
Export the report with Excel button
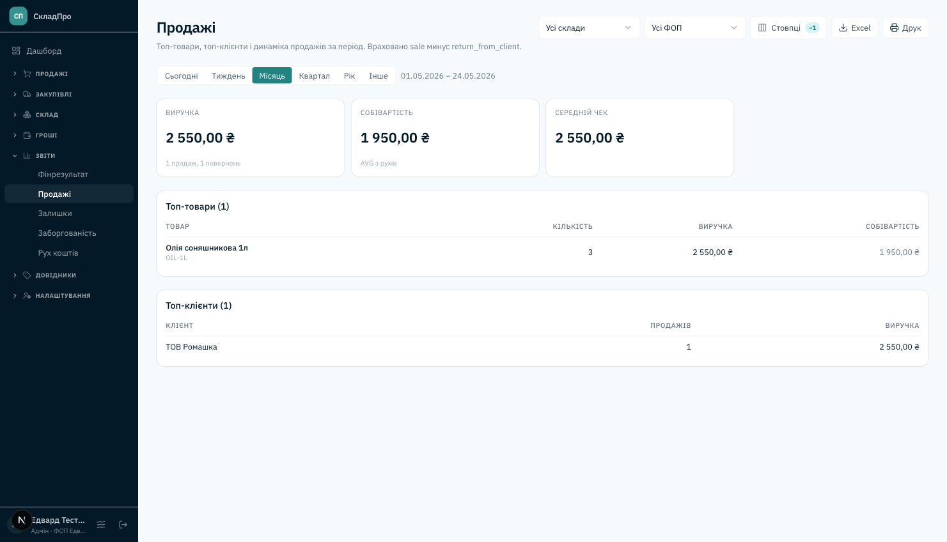pyautogui.click(x=854, y=27)
